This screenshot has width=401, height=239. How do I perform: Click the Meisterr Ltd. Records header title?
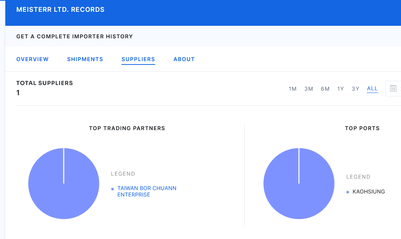[60, 10]
